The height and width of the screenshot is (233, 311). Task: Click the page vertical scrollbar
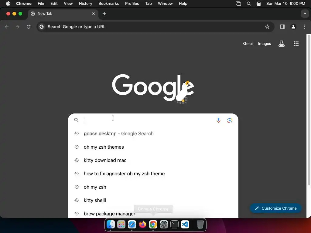tap(309, 110)
